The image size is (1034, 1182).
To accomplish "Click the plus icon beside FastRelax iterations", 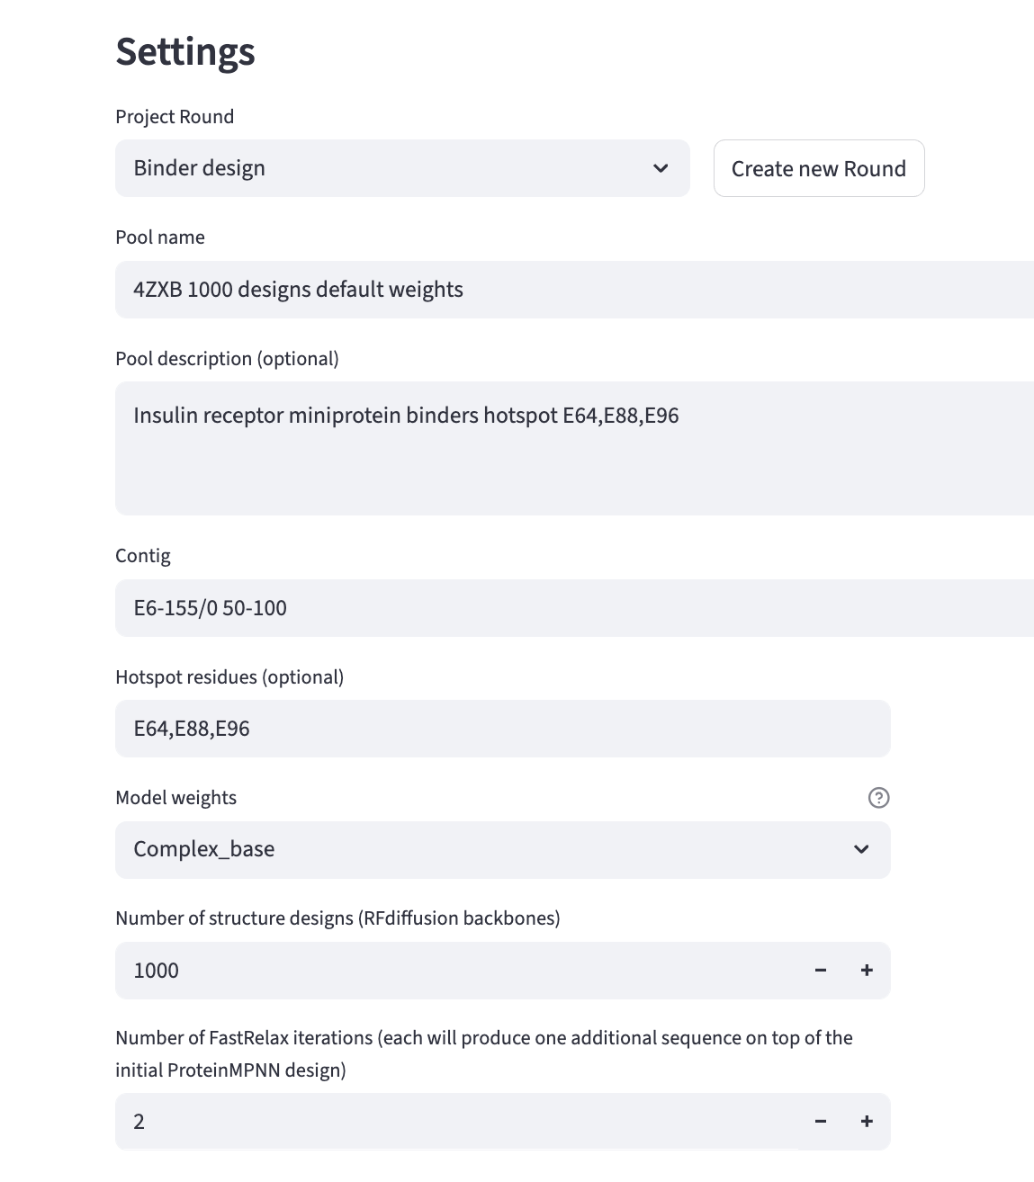I will click(x=867, y=1121).
